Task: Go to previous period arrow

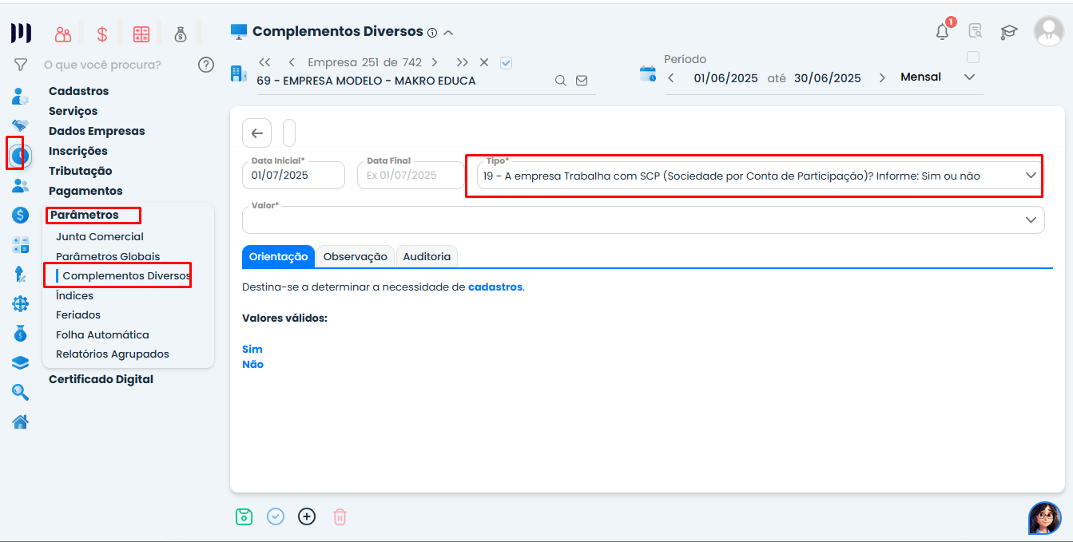Action: pos(671,78)
